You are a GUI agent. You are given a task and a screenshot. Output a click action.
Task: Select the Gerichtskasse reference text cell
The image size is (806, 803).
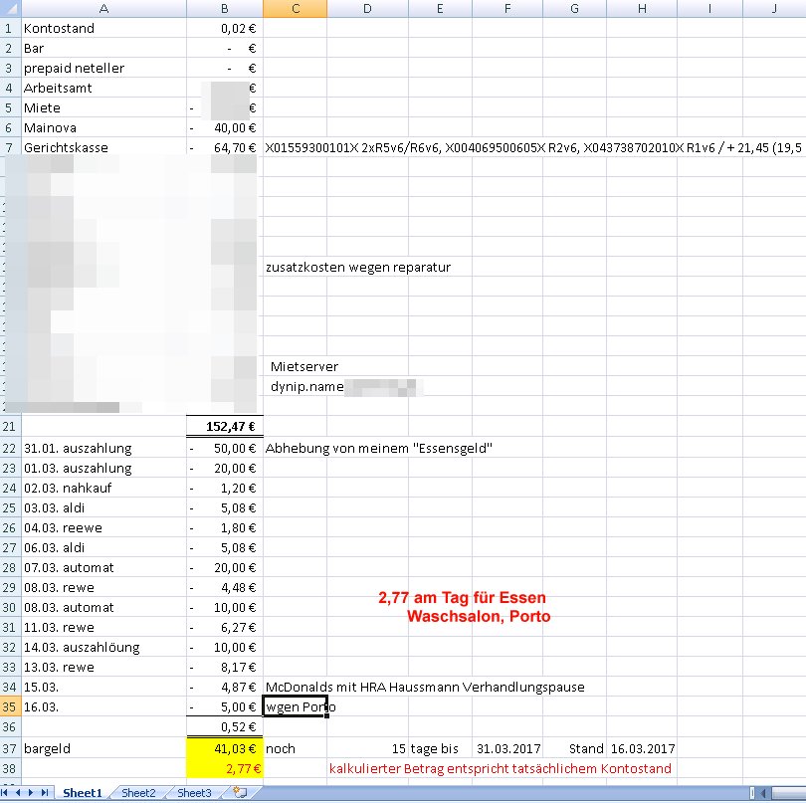296,148
